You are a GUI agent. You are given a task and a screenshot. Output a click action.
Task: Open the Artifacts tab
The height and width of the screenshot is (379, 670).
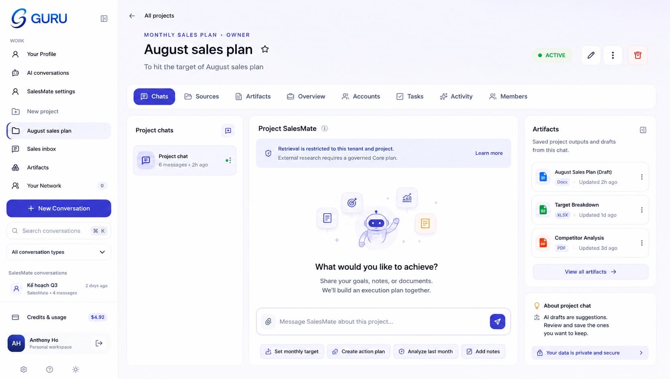(253, 96)
